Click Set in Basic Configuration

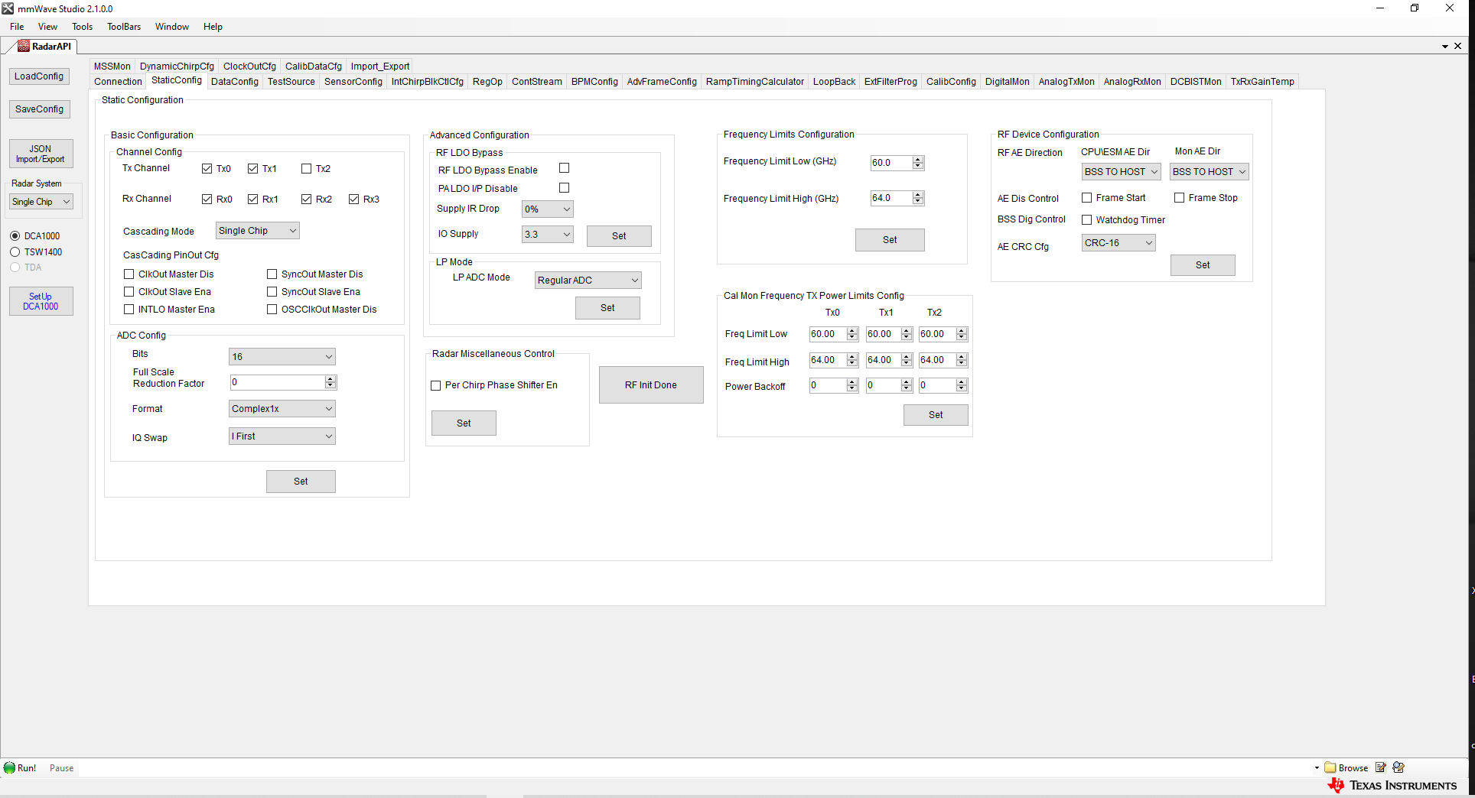[301, 482]
